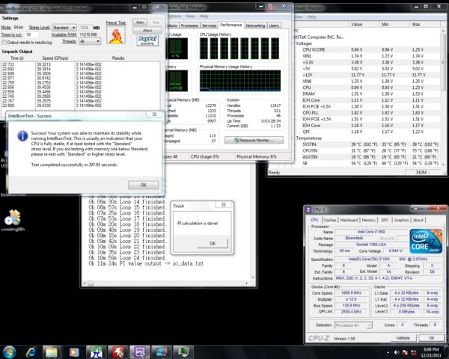
Task: Click OK button in CPU-Z
Action: coord(432,338)
